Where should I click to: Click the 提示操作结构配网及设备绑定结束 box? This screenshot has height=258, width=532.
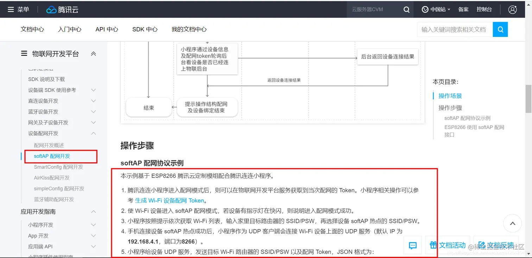tap(207, 107)
